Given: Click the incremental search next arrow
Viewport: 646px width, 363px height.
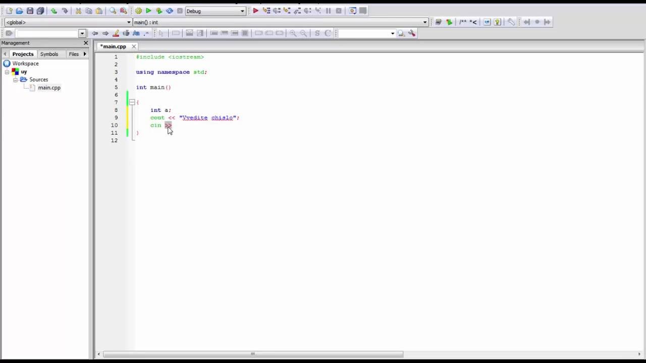Looking at the screenshot, I should (105, 33).
